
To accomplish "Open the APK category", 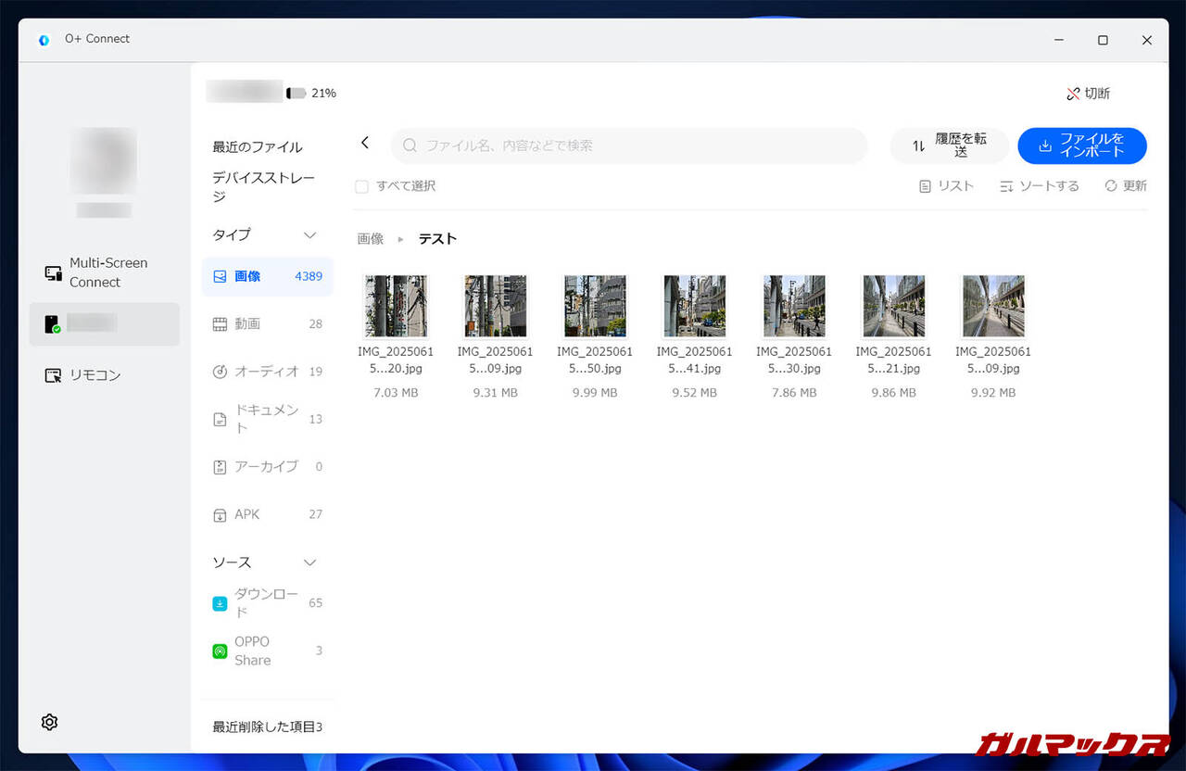I will click(246, 514).
